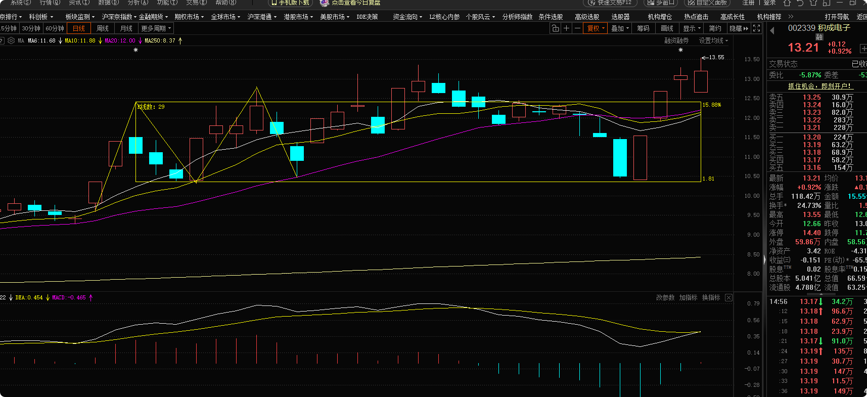Click the 002339 积成电子 stock title

coord(819,28)
